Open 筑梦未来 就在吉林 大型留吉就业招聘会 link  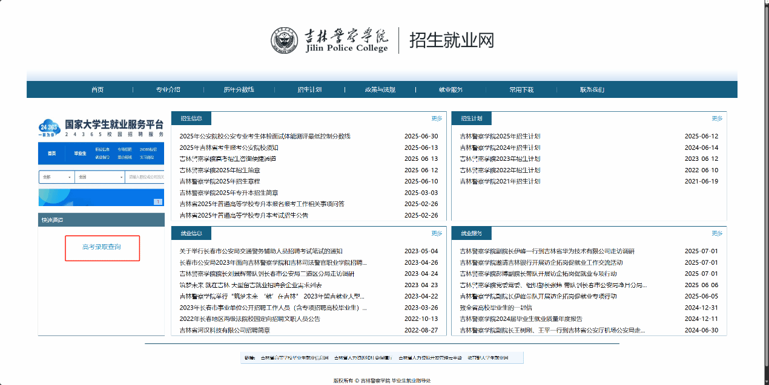251,285
